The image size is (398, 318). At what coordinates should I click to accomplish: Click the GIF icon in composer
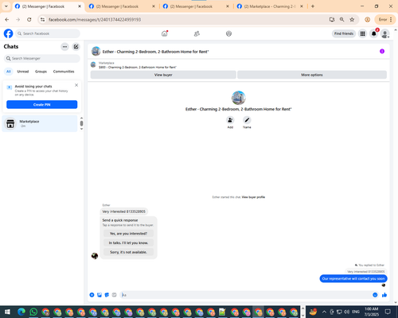tap(114, 295)
